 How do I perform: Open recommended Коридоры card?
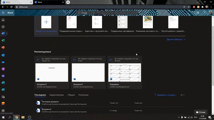click(x=125, y=73)
